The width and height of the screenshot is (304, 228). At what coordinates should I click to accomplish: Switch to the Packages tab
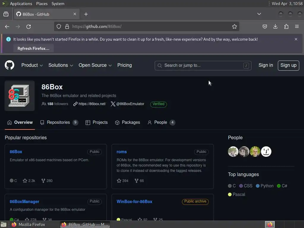click(x=127, y=123)
